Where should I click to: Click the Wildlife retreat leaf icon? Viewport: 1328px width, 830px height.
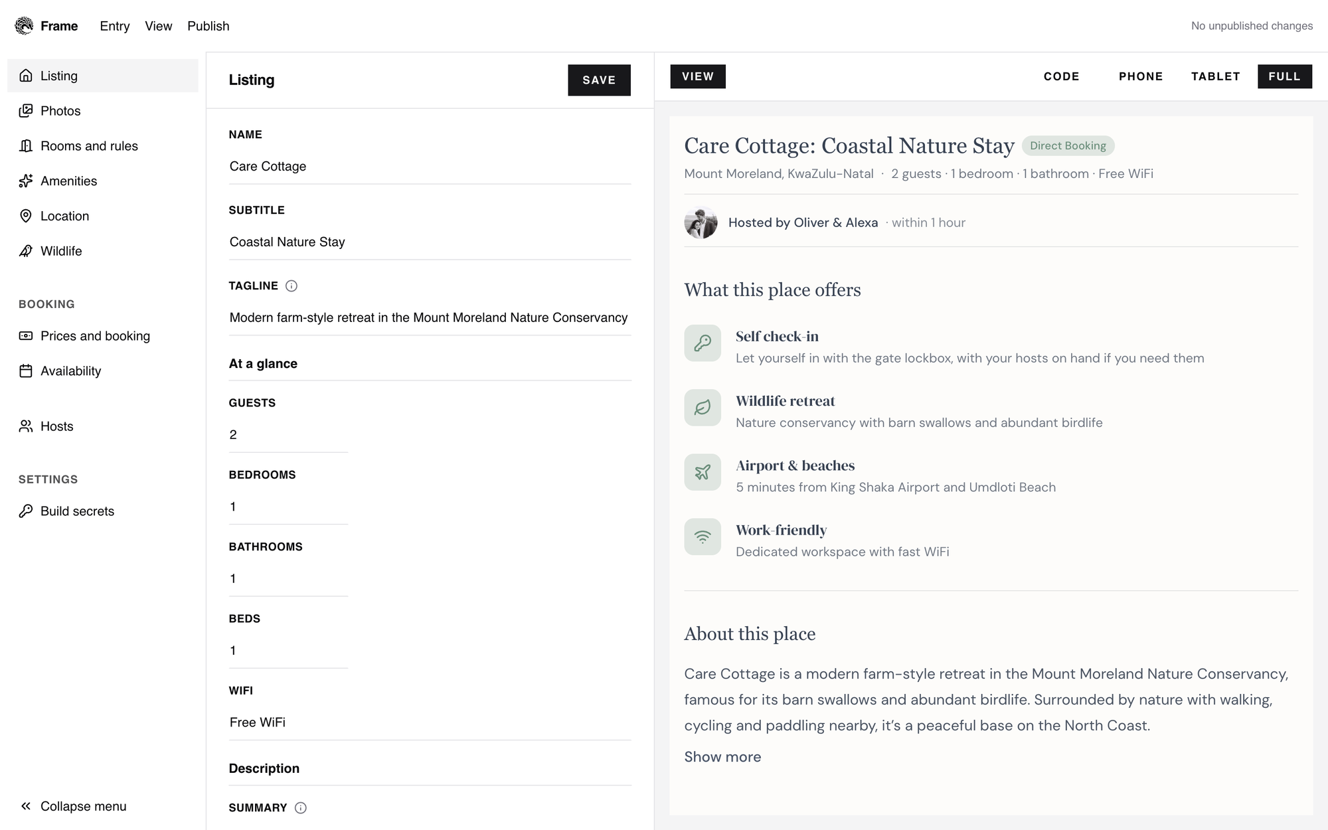click(703, 408)
